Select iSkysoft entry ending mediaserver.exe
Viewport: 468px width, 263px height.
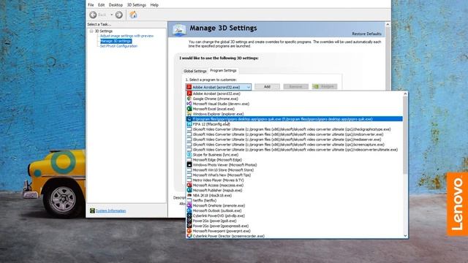294,140
